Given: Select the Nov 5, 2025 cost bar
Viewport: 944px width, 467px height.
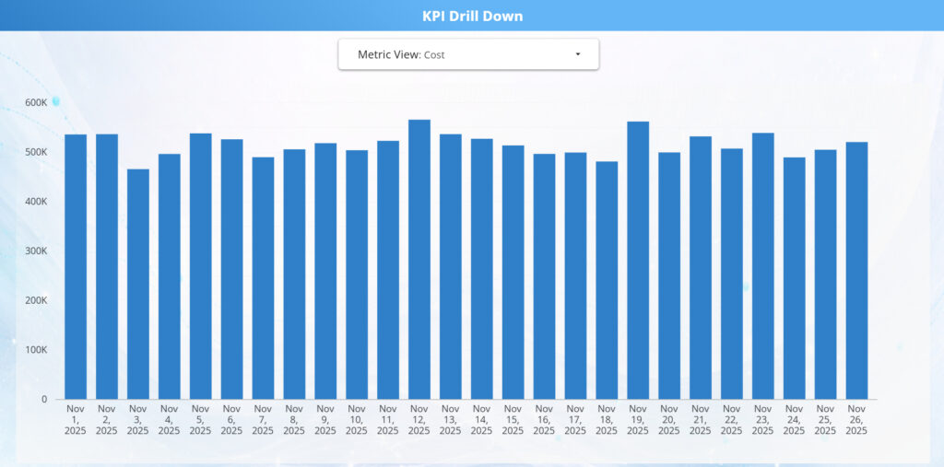Looking at the screenshot, I should (201, 266).
